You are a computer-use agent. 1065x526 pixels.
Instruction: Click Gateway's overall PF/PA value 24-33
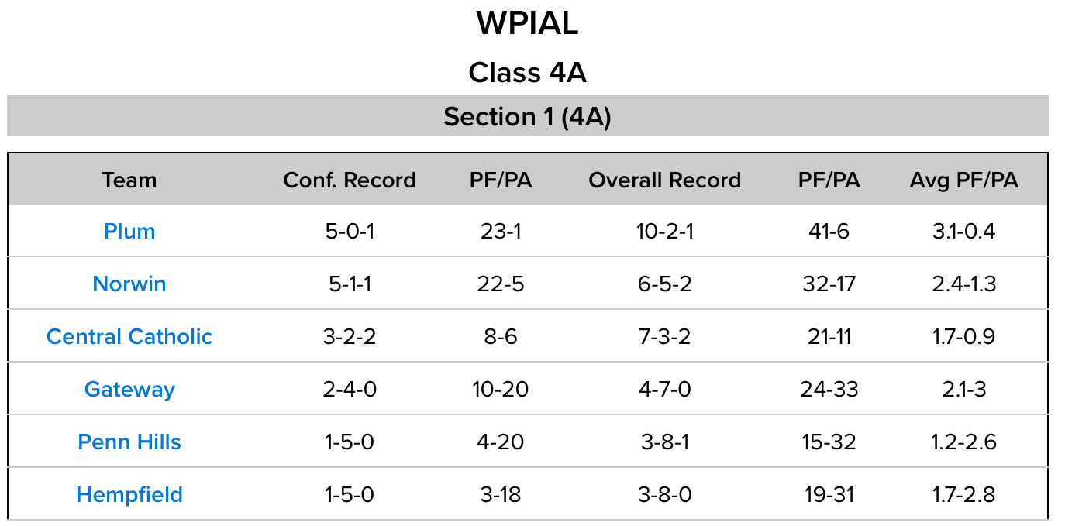829,389
